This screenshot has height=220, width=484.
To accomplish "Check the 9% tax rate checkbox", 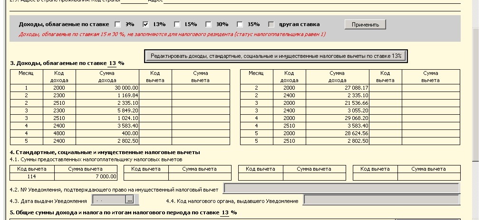I will 117,24.
